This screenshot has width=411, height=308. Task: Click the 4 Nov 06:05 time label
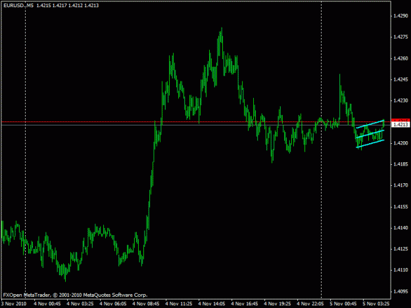point(113,303)
